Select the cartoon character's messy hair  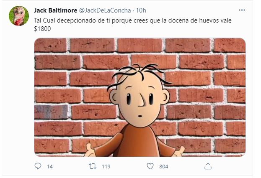[x=139, y=75]
